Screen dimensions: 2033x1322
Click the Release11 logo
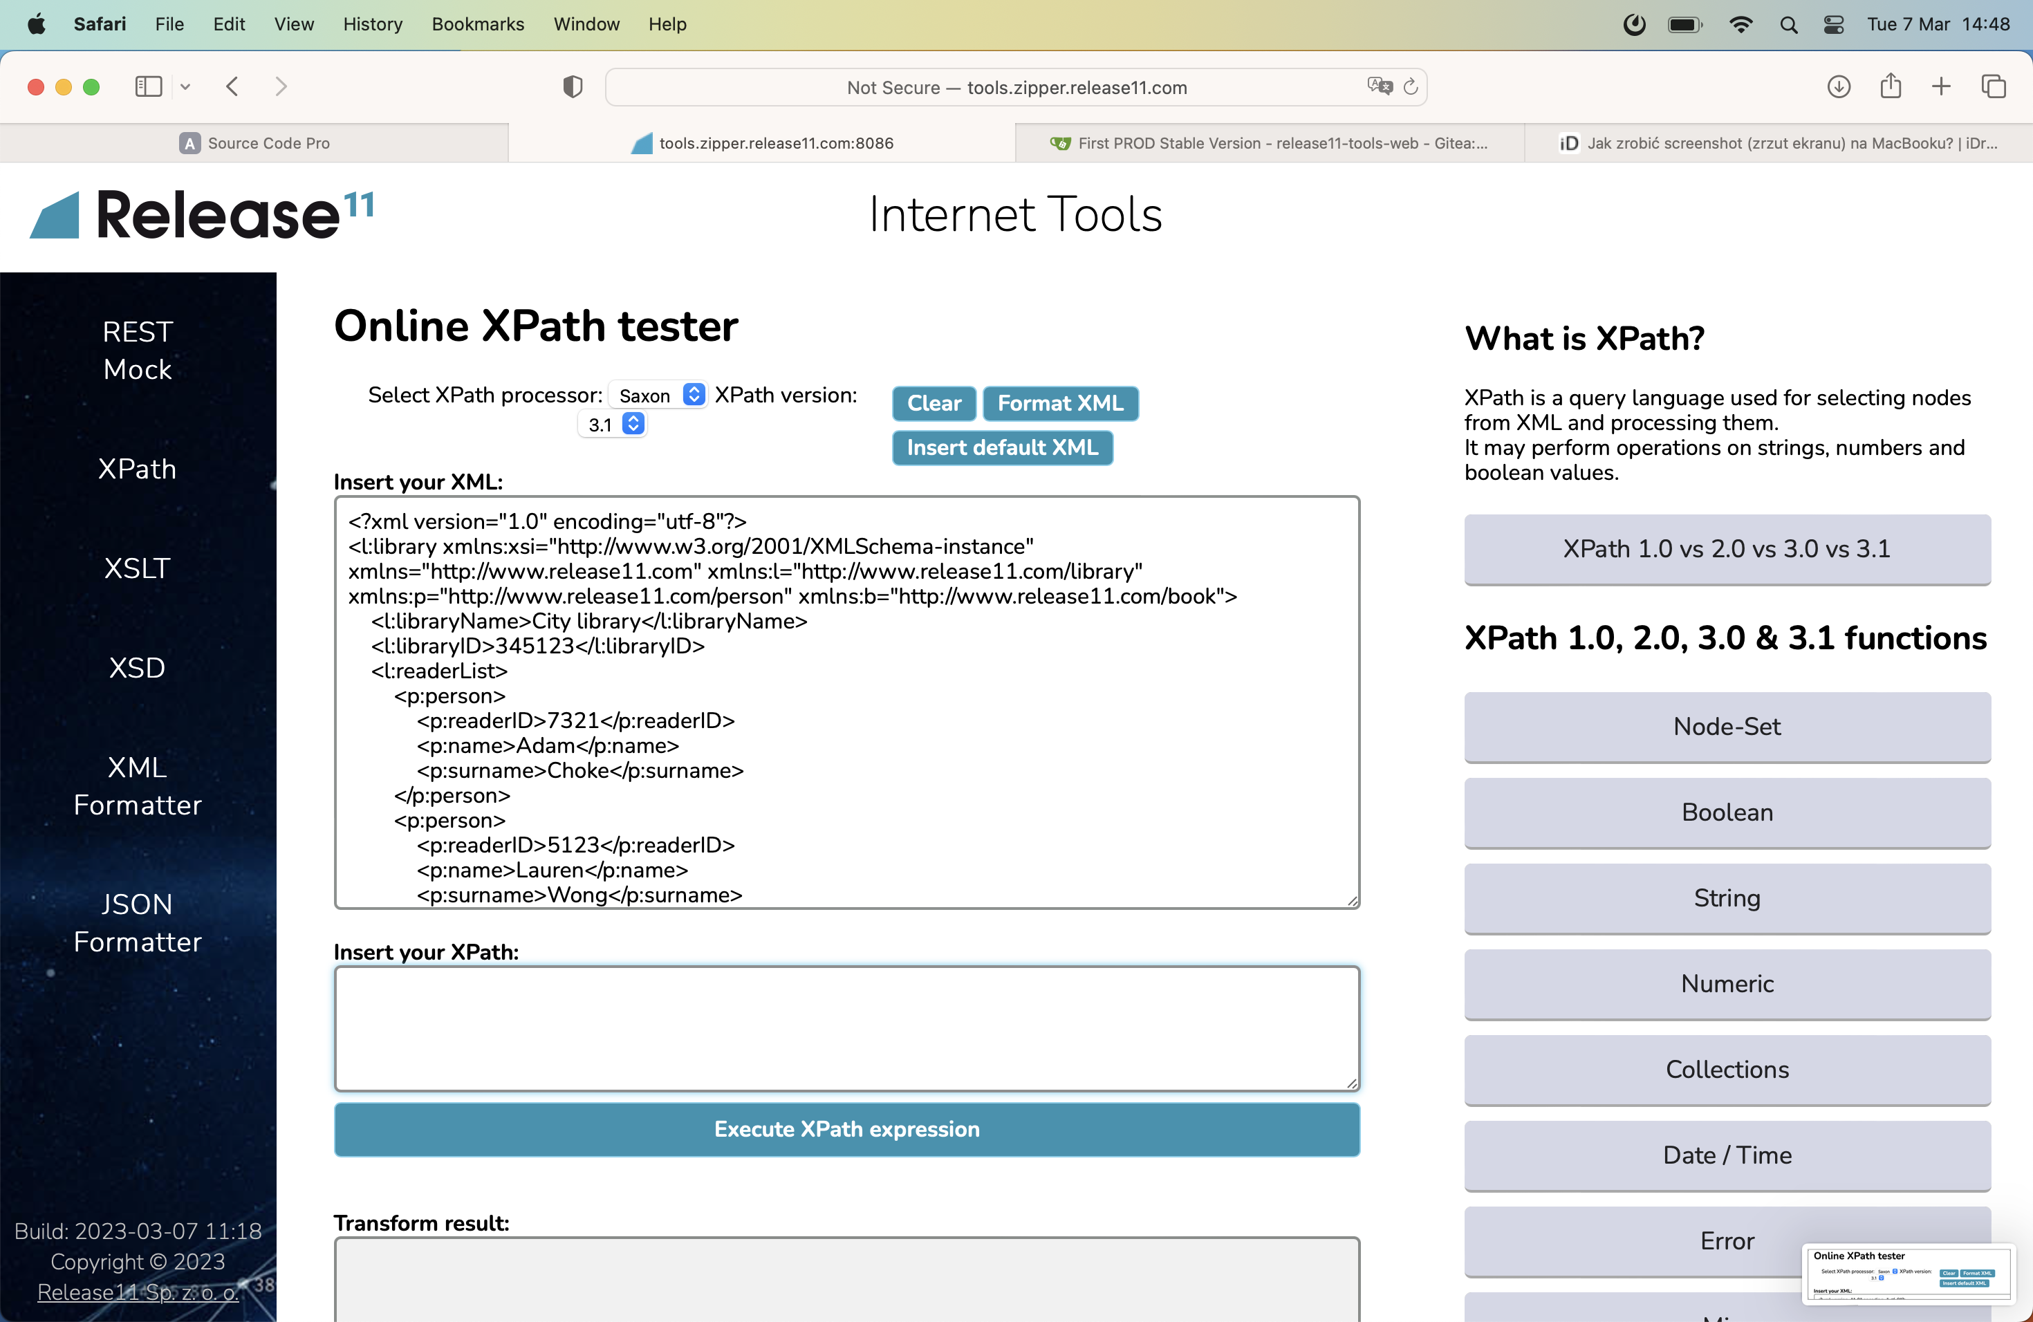tap(202, 214)
